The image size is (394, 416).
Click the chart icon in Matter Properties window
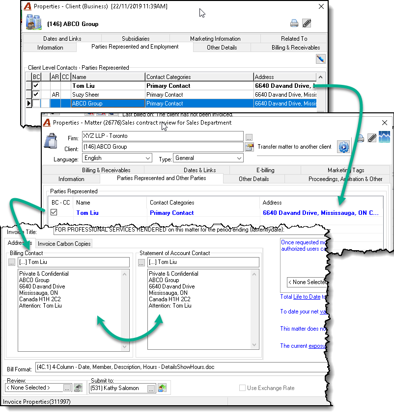pyautogui.click(x=385, y=137)
